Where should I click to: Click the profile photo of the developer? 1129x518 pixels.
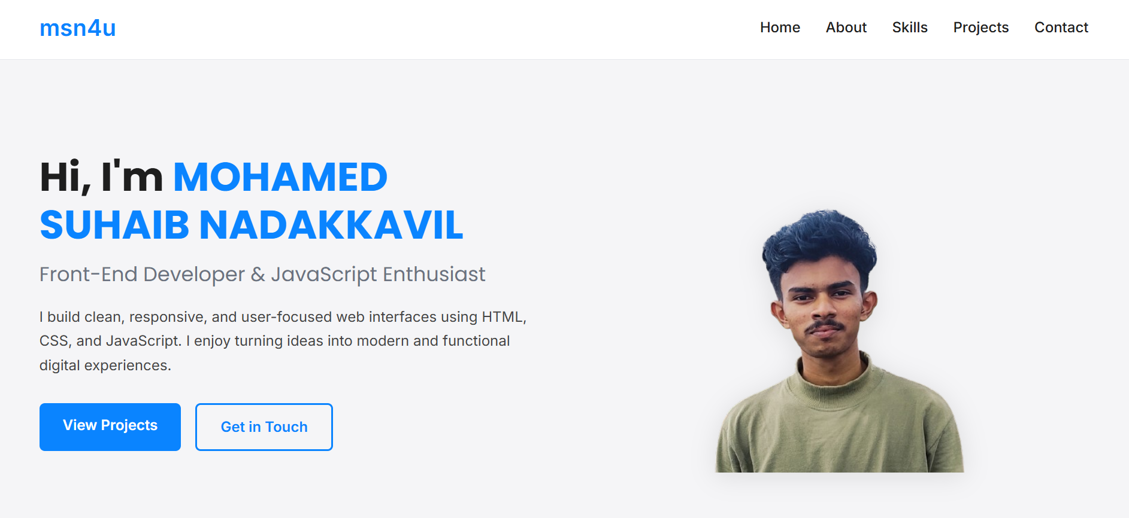839,340
